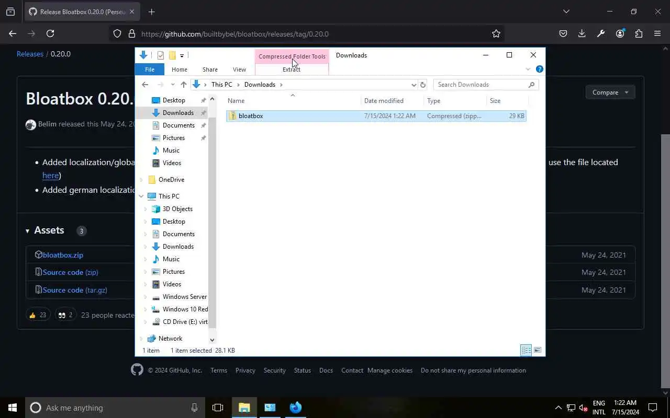670x418 pixels.
Task: Open the Extract ribbon tab
Action: coord(292,69)
